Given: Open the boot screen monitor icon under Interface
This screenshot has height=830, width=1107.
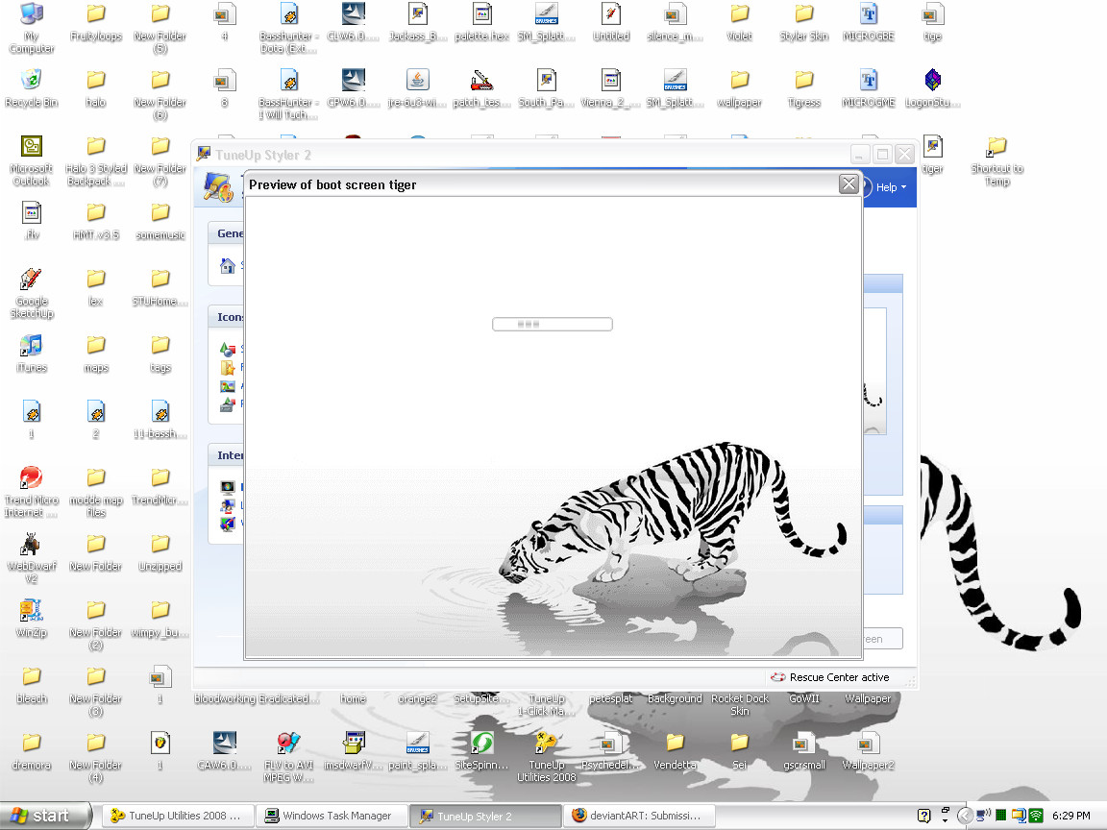Looking at the screenshot, I should 228,487.
